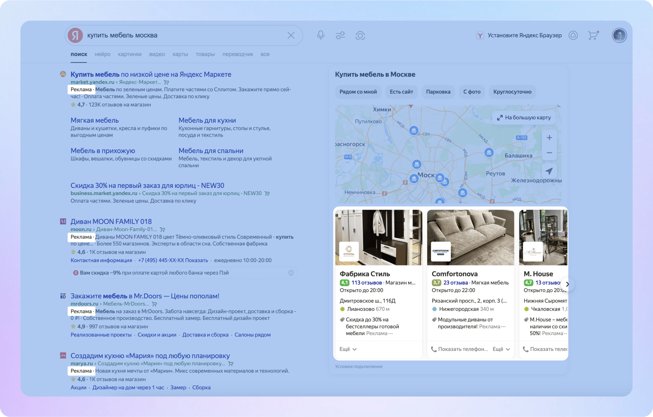The height and width of the screenshot is (417, 653).
Task: Open ad options dots in Comfortonova card
Action: point(503,327)
